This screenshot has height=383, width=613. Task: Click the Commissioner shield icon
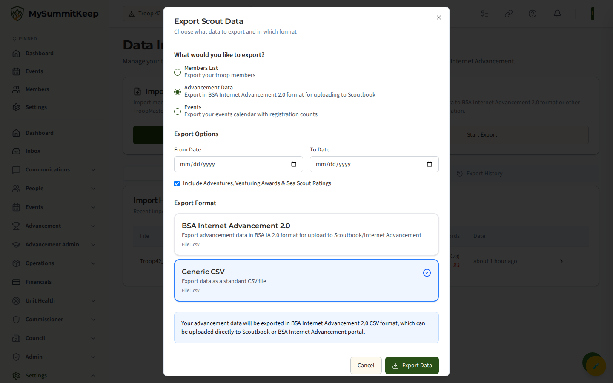16,320
